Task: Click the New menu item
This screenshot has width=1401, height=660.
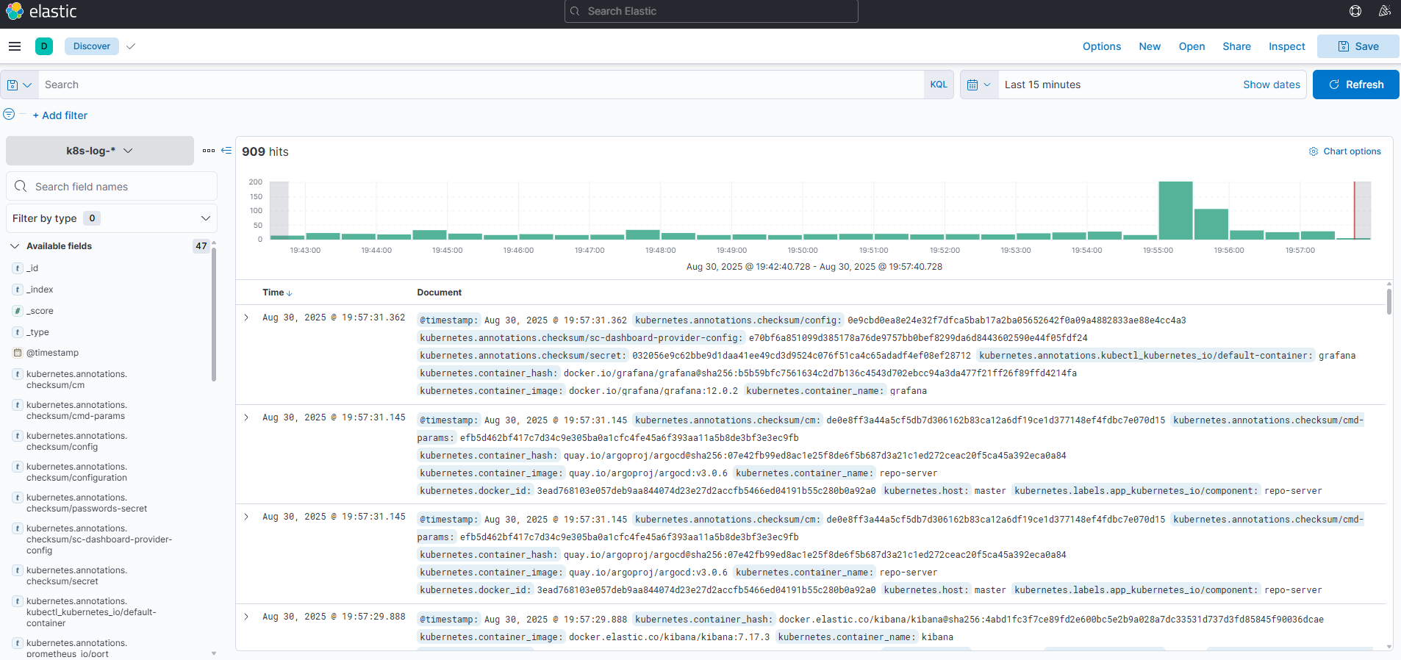Action: point(1150,46)
